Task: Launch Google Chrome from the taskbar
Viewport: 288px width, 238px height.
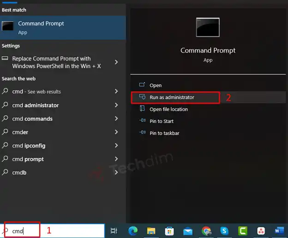Action: coord(206,230)
